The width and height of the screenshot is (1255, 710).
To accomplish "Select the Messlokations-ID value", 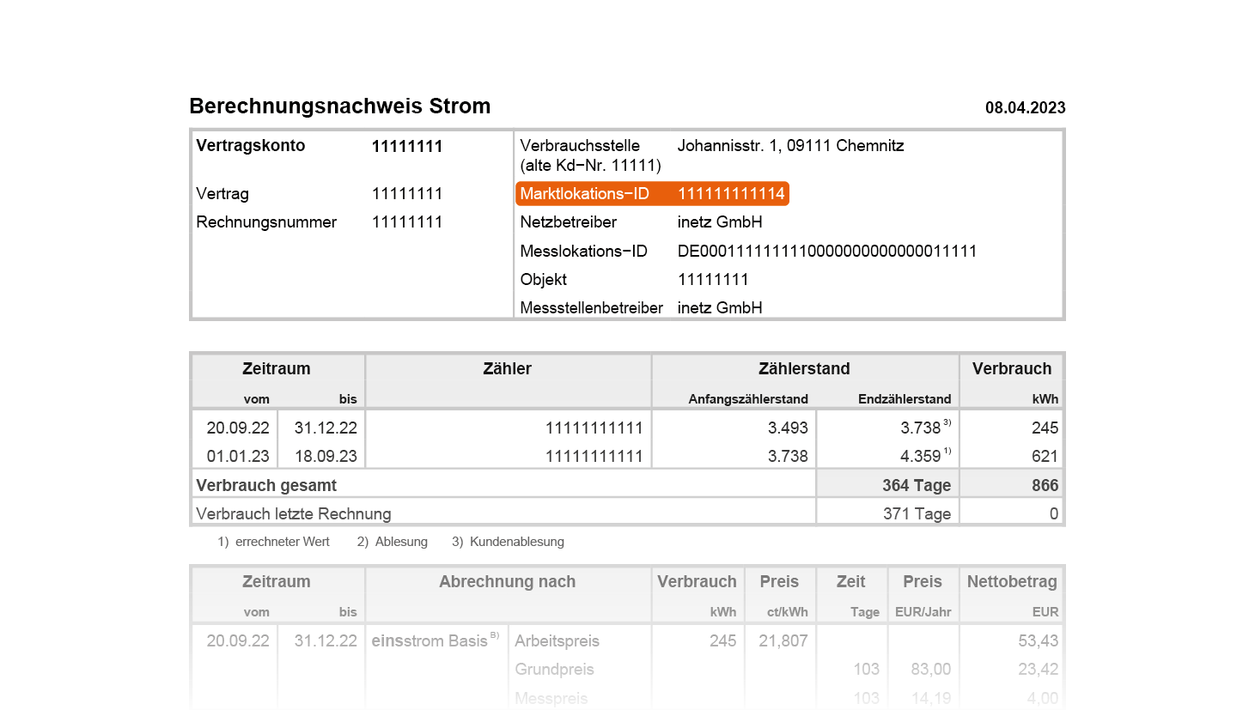I will pyautogui.click(x=826, y=251).
